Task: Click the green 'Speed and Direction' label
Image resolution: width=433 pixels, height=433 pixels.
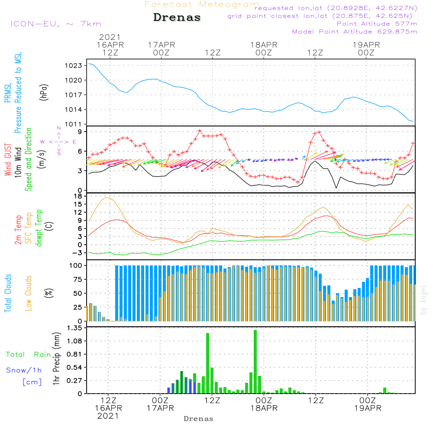Action: (x=29, y=159)
